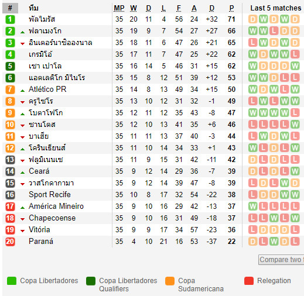
Task: Click the gray rank 13 position badge
Action: point(10,160)
